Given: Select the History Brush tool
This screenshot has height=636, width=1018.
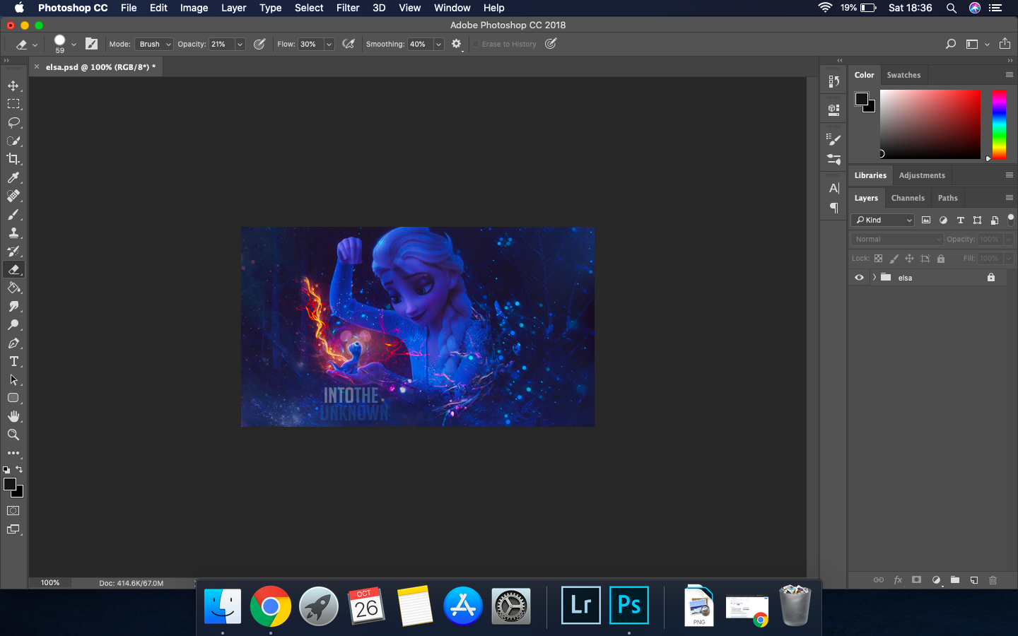Looking at the screenshot, I should click(x=13, y=251).
